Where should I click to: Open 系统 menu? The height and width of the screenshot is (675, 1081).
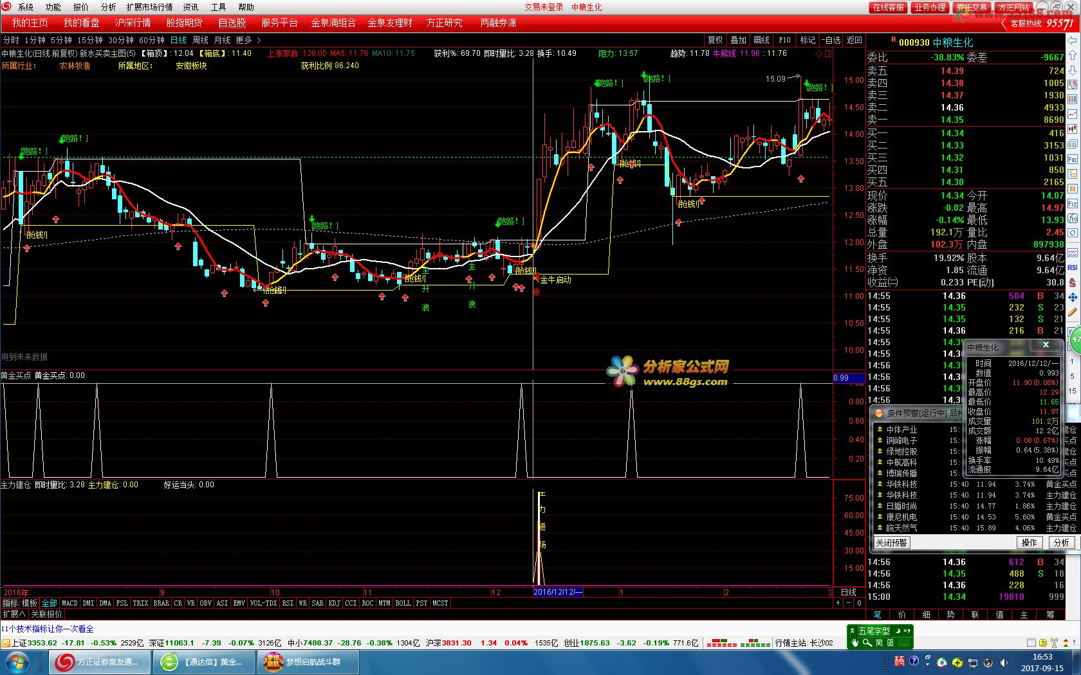26,7
